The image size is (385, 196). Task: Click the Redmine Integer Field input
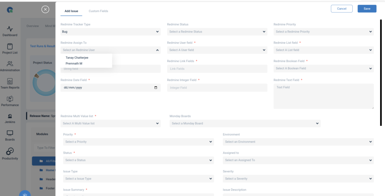217,88
